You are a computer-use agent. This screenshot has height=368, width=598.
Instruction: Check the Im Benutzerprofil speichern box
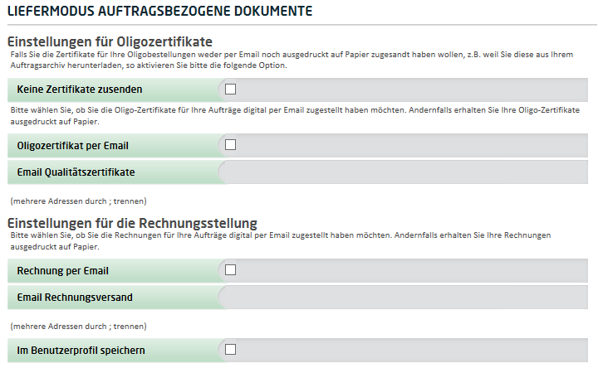(x=231, y=350)
